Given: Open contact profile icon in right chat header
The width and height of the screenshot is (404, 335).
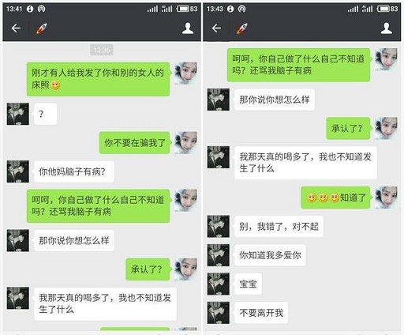Looking at the screenshot, I should tap(387, 28).
